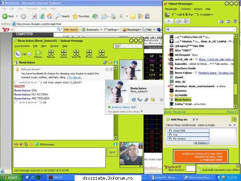Go to the Internet Explorer Home page

[49, 16]
